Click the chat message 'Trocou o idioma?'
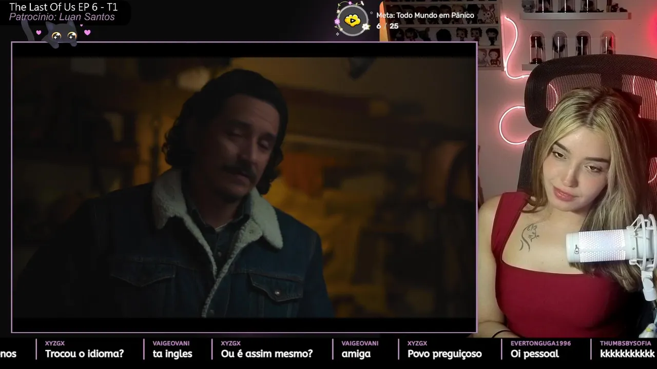 point(84,354)
